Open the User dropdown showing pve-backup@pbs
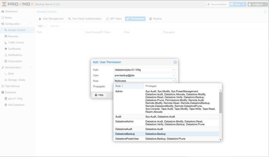The height and width of the screenshot is (157, 269). 174,75
